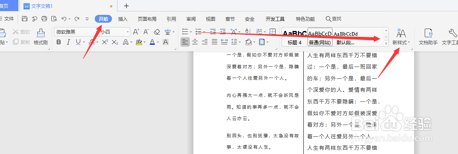Apply font color with blue-underlined A

152,42
